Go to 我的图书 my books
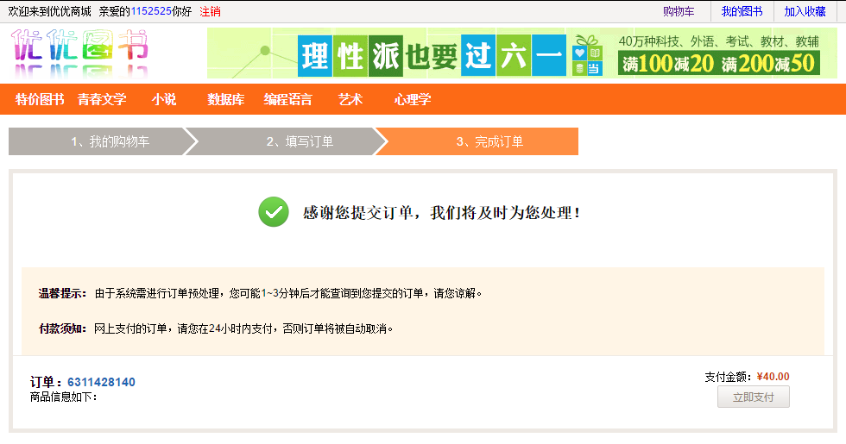This screenshot has height=444, width=846. [x=742, y=11]
